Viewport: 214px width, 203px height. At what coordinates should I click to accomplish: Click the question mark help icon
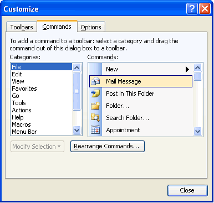(192, 8)
